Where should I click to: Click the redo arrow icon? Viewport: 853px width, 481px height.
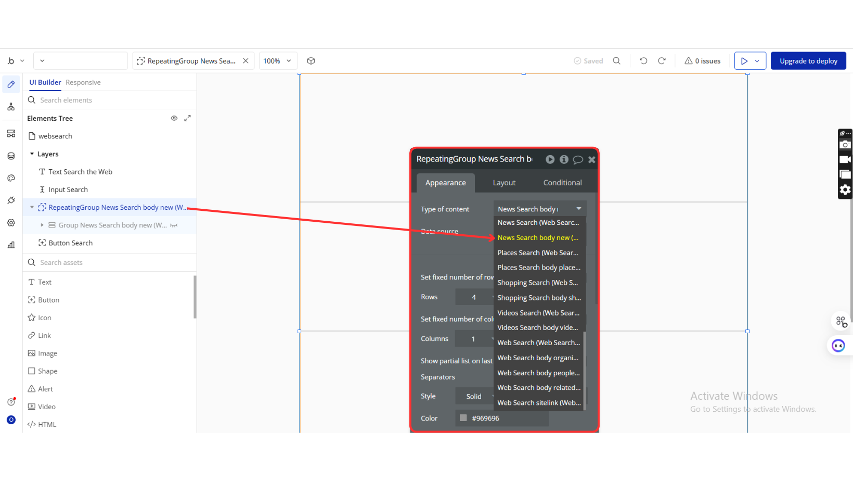[662, 61]
